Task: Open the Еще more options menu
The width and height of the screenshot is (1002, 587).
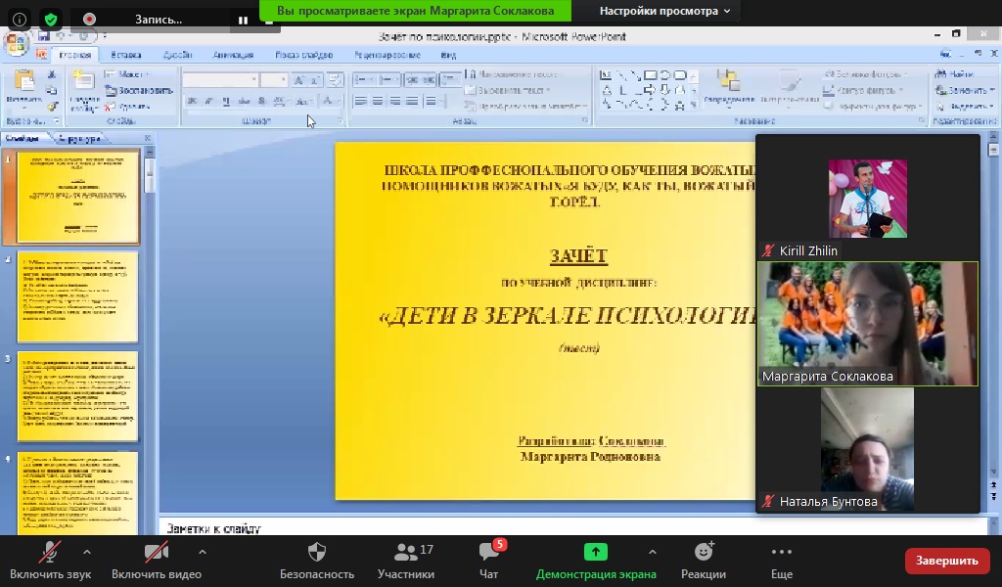Action: 781,561
